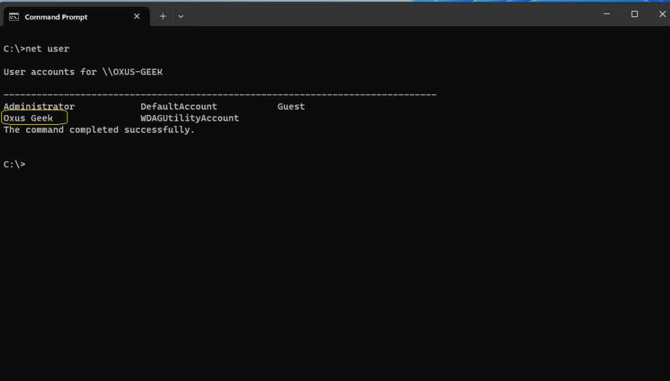Click the net user command line

[x=37, y=48]
